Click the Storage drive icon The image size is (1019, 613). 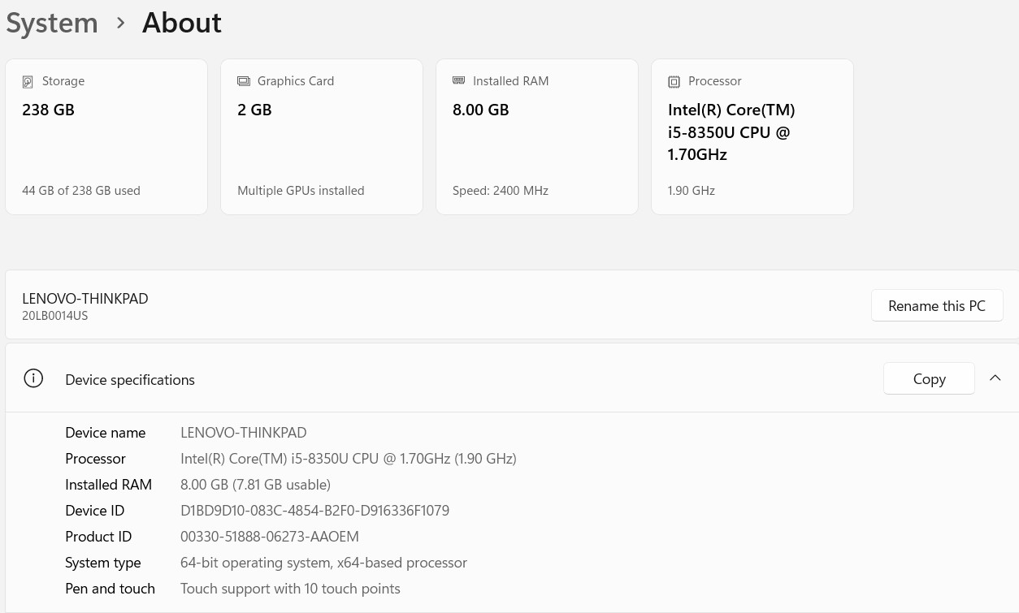(x=28, y=81)
